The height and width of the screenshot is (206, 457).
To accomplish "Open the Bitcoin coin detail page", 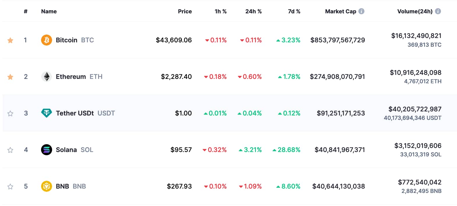I will click(x=66, y=40).
